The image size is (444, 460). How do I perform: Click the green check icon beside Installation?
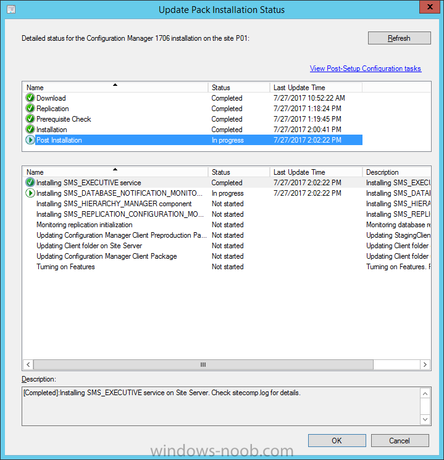30,130
